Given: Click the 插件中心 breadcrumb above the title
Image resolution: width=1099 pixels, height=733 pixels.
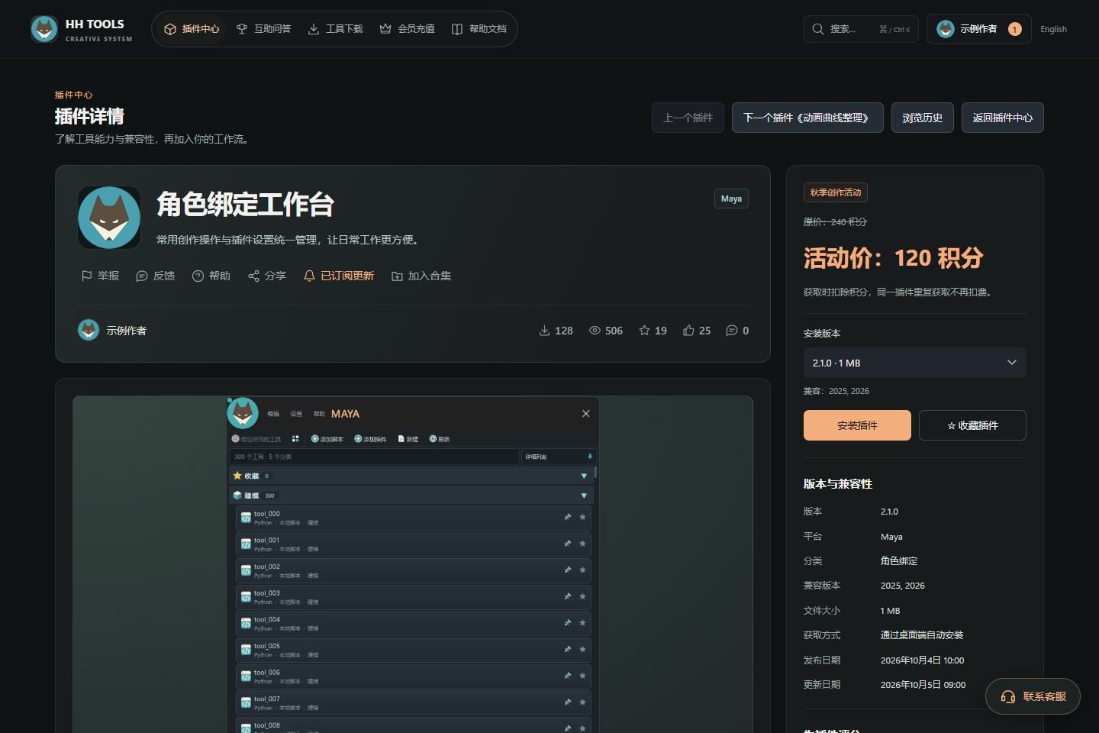Looking at the screenshot, I should 73,95.
